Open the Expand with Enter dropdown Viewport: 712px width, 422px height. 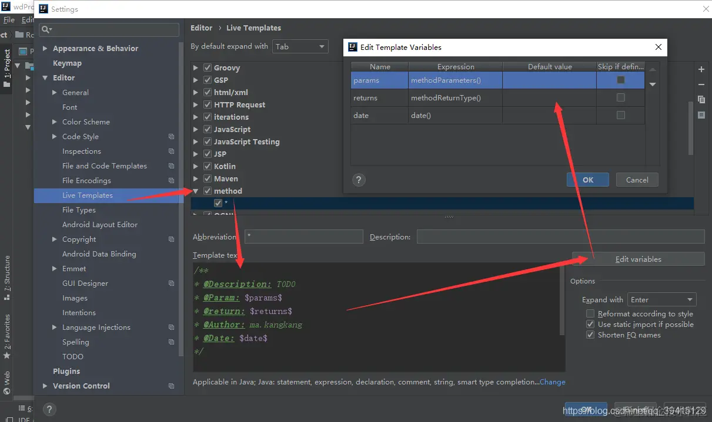tap(661, 299)
